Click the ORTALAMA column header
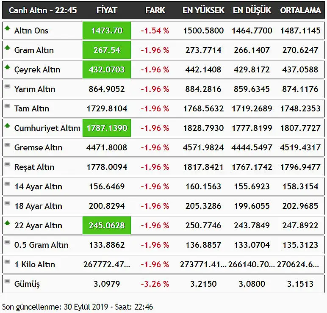Image resolution: width=327 pixels, height=313 pixels. [x=300, y=10]
